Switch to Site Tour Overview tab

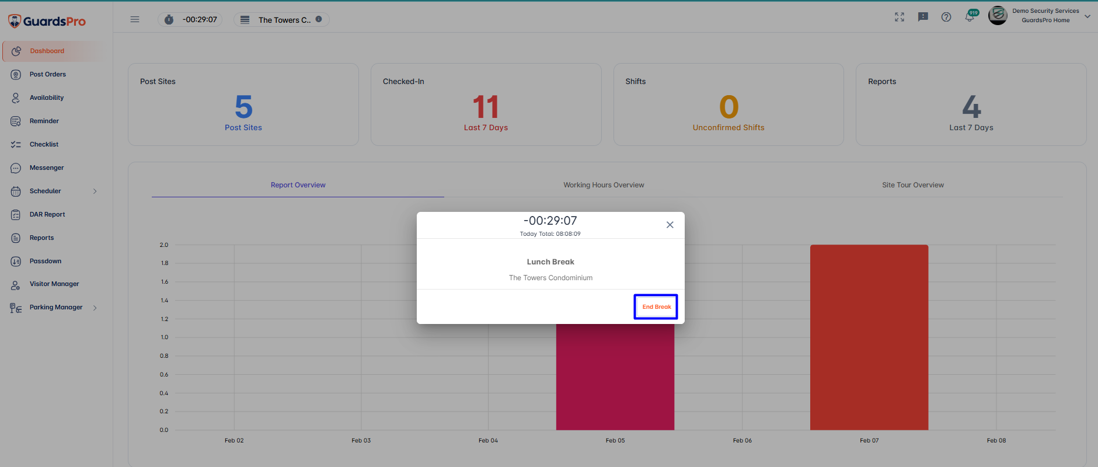tap(912, 185)
